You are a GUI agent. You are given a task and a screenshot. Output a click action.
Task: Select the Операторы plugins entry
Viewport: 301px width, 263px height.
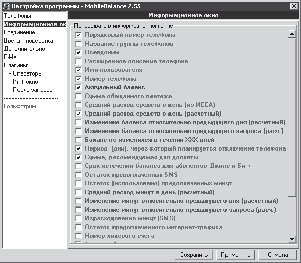[26, 73]
